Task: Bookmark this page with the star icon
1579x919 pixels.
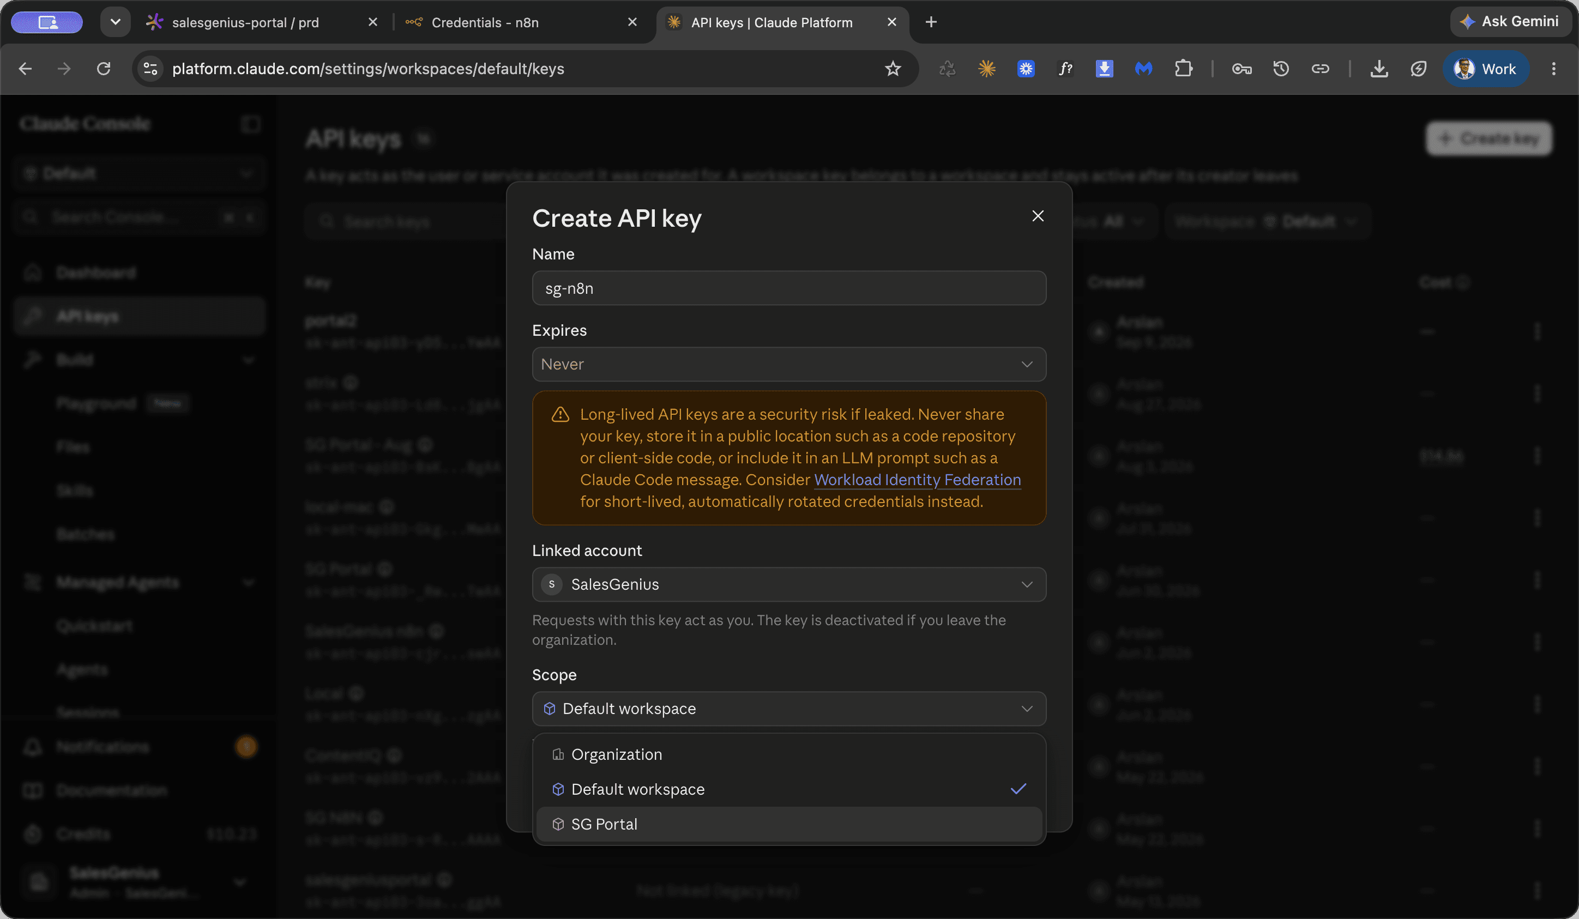Action: 893,69
